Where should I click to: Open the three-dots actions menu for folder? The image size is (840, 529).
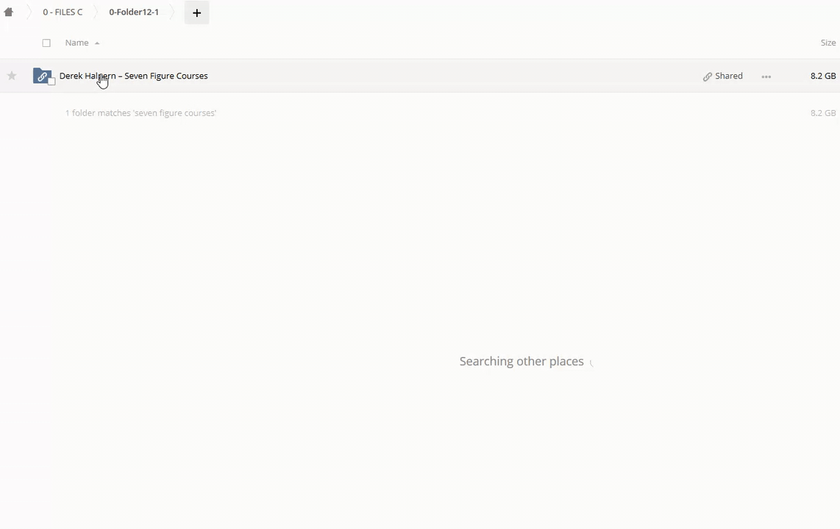pyautogui.click(x=766, y=76)
